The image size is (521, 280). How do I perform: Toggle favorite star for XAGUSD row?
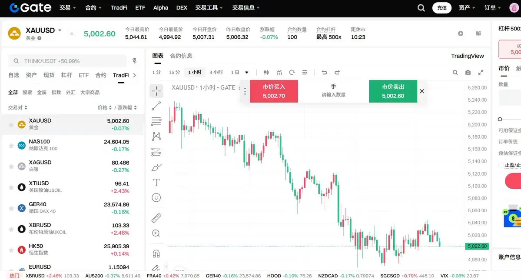[11, 166]
